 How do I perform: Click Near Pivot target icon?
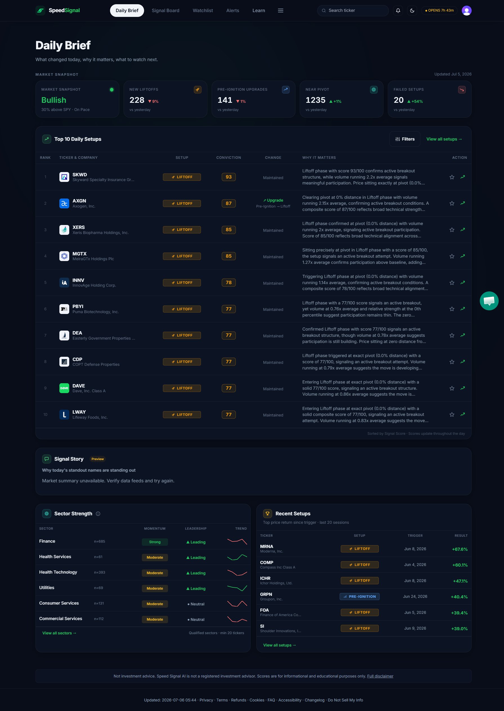click(374, 90)
